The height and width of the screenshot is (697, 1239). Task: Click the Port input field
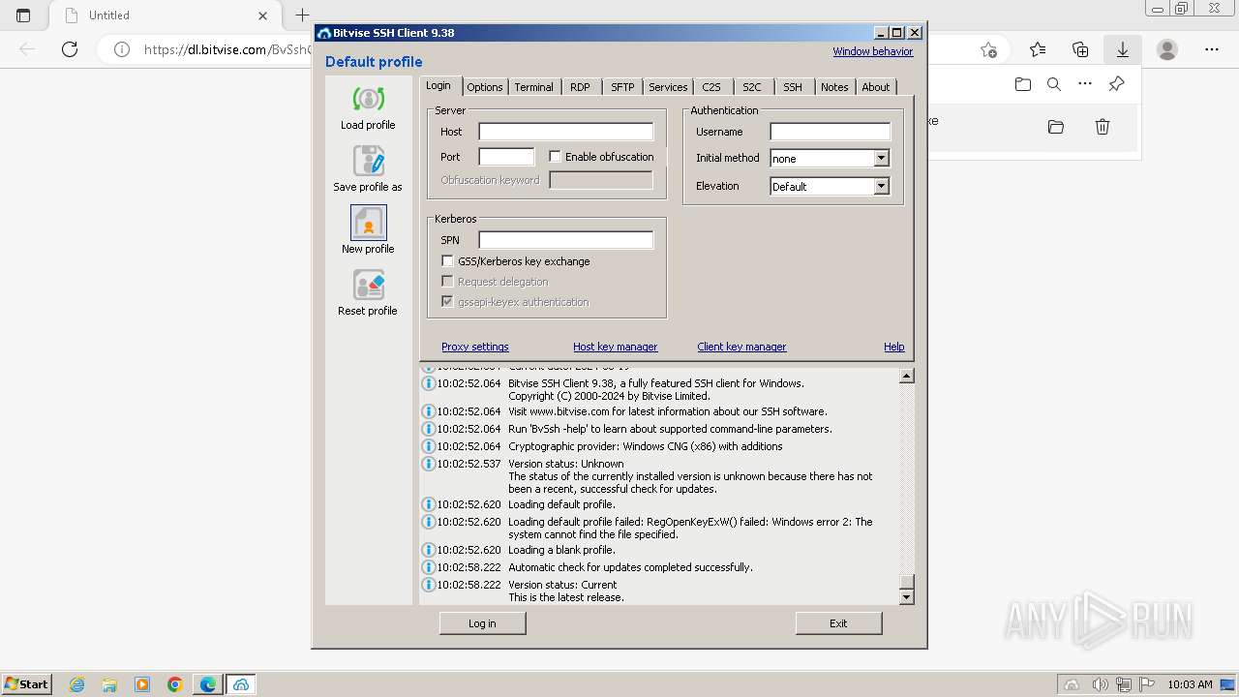506,157
